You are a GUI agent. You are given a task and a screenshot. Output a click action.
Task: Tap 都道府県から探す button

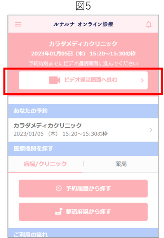click(x=83, y=212)
